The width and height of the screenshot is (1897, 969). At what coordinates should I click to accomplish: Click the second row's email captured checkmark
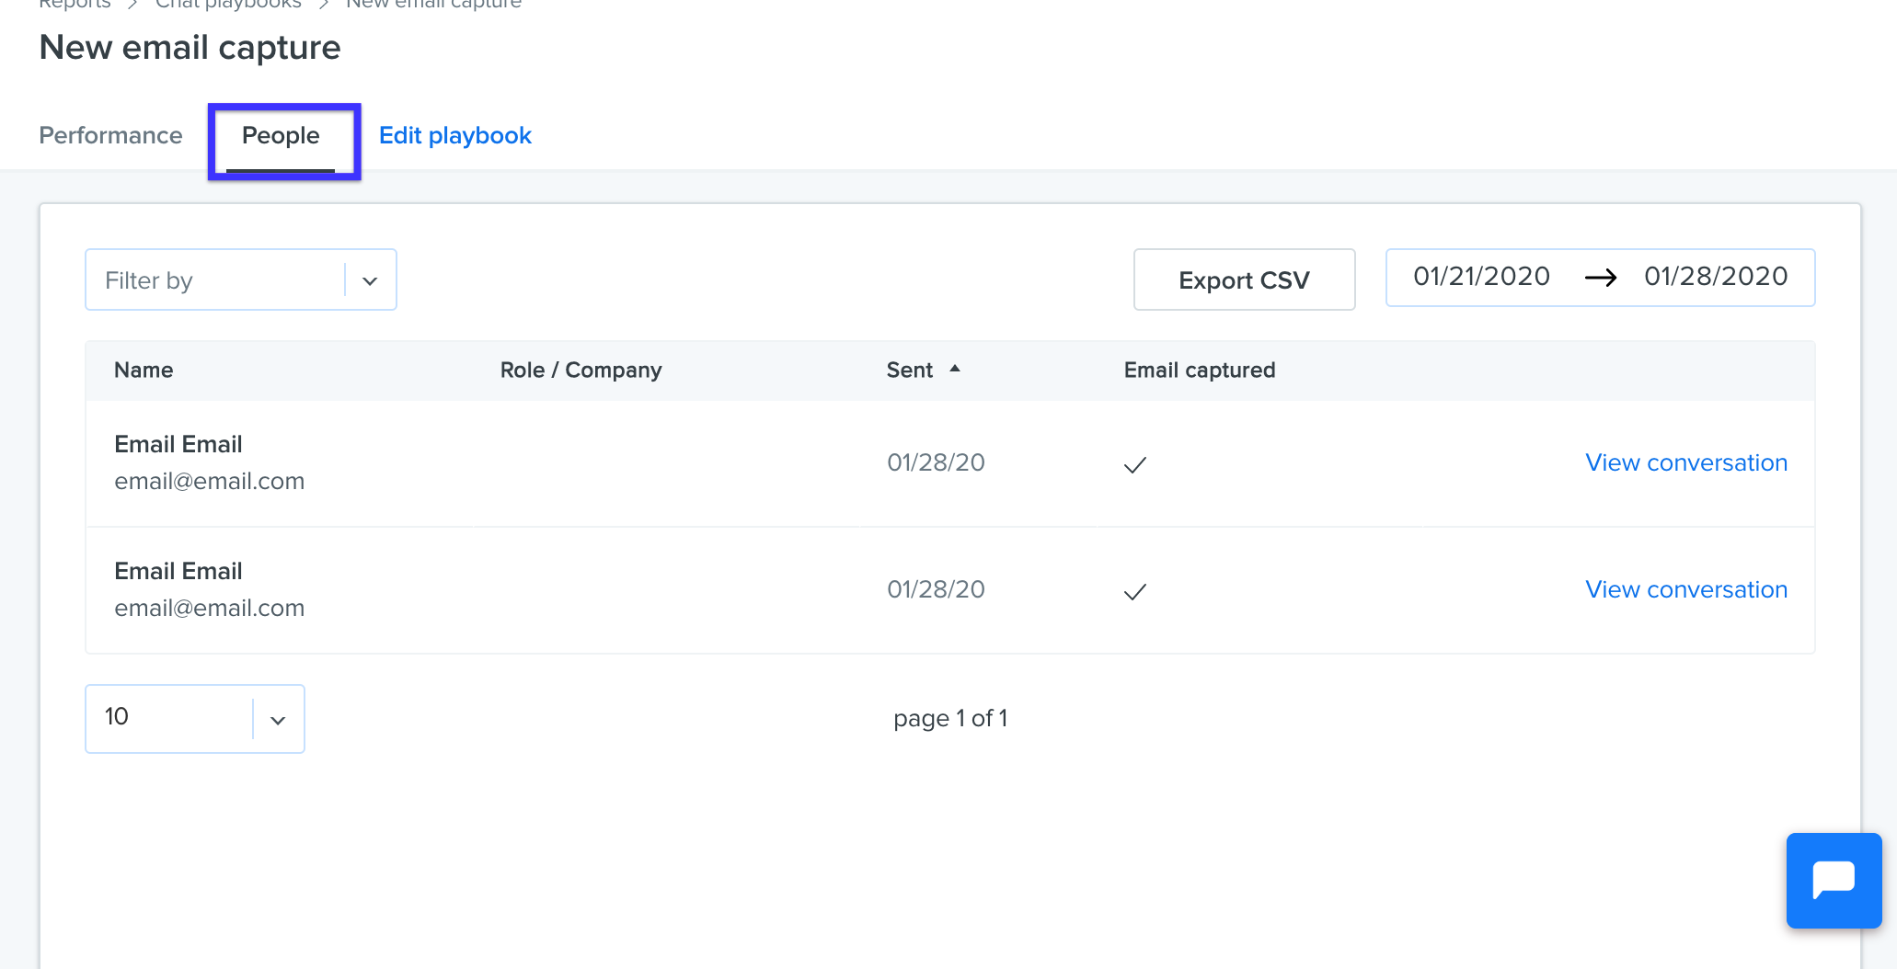coord(1135,592)
